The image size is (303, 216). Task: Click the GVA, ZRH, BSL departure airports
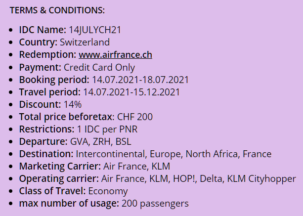point(100,142)
